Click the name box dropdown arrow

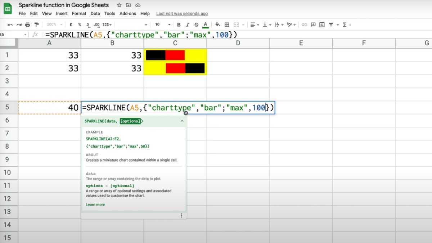[x=25, y=35]
